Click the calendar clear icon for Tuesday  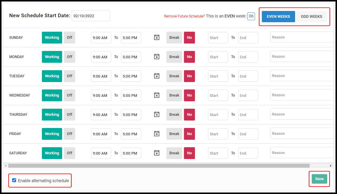click(x=157, y=76)
